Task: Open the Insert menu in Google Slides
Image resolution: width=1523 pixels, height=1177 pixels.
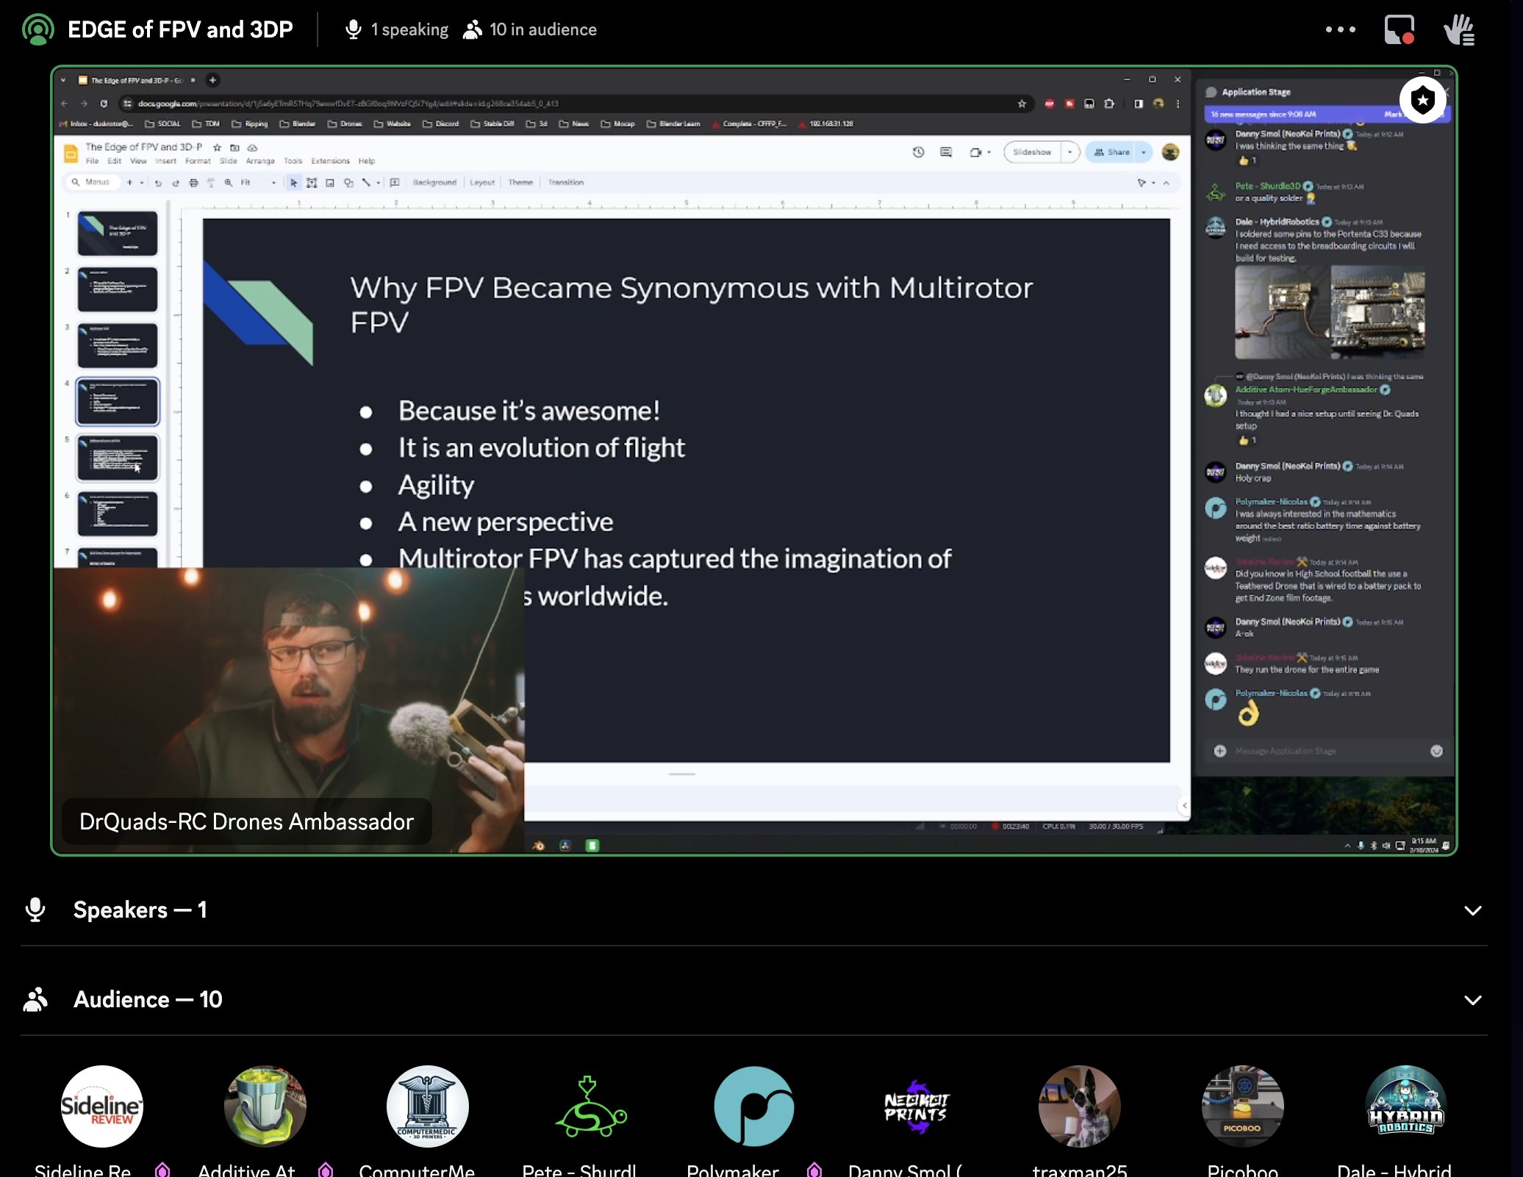Action: [165, 161]
